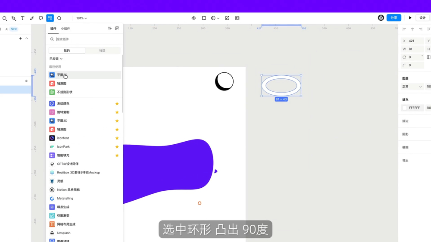
Task: Click the blue 分享 share button
Action: [x=394, y=18]
